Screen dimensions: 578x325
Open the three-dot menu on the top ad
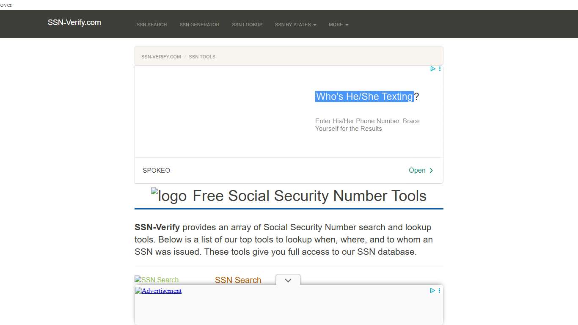click(439, 69)
